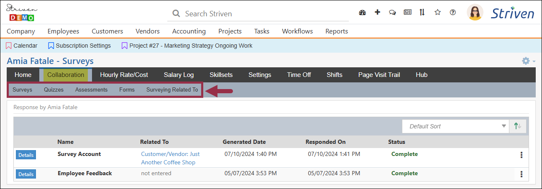542x189 pixels.
Task: Click the Responded On column header
Action: pos(326,142)
